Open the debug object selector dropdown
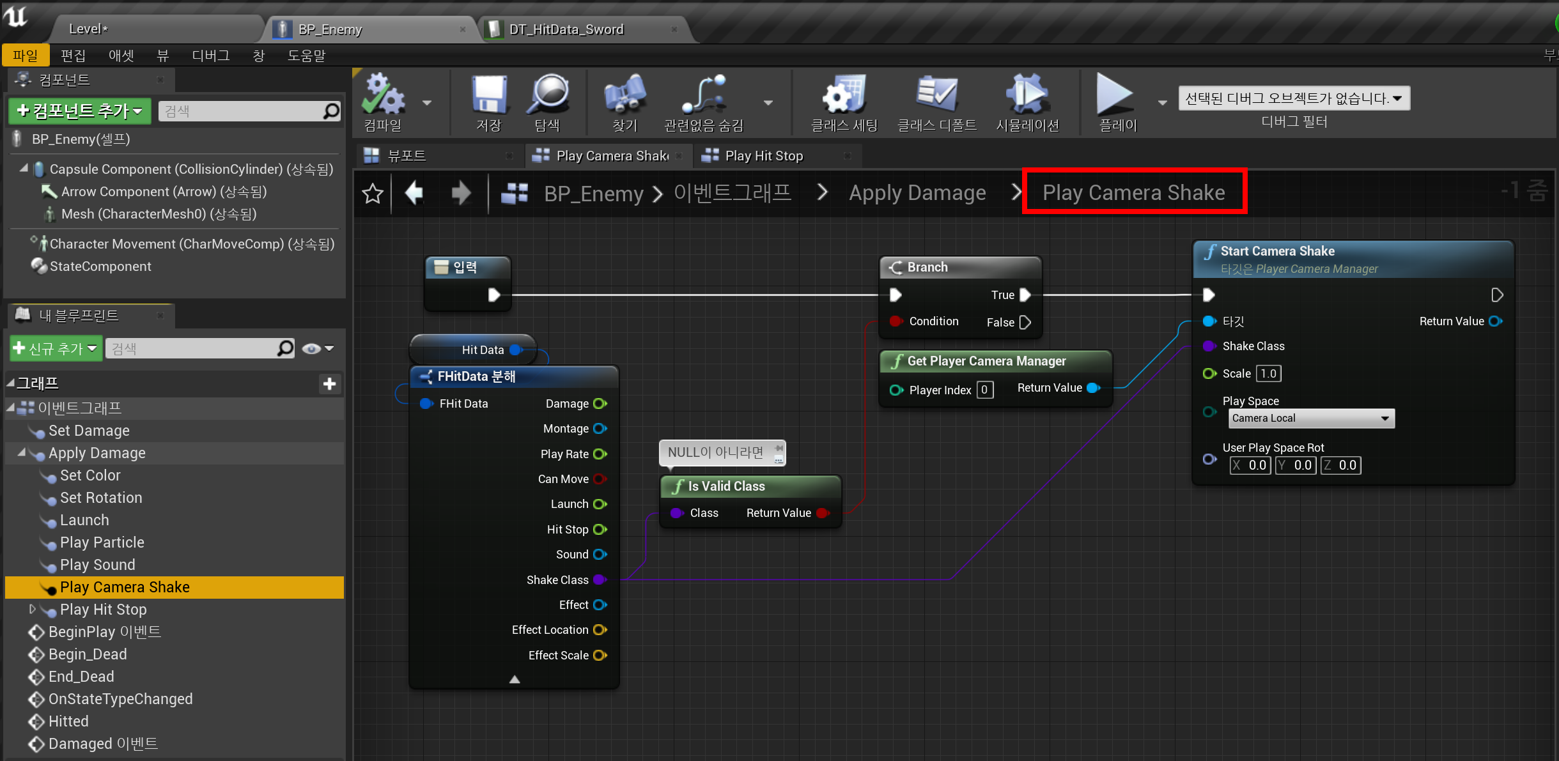1559x761 pixels. tap(1294, 98)
